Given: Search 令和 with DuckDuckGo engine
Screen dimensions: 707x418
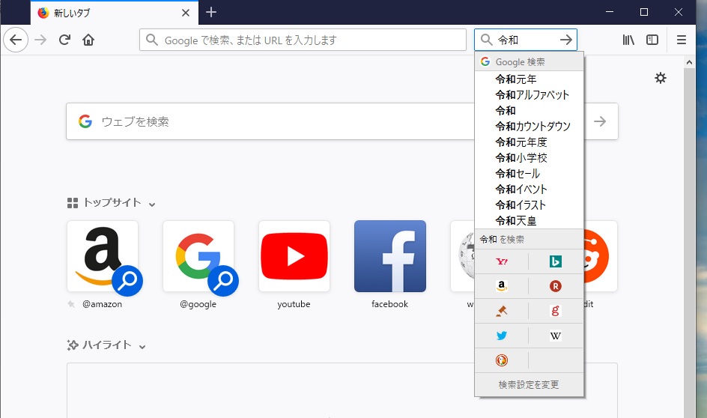Looking at the screenshot, I should point(501,360).
